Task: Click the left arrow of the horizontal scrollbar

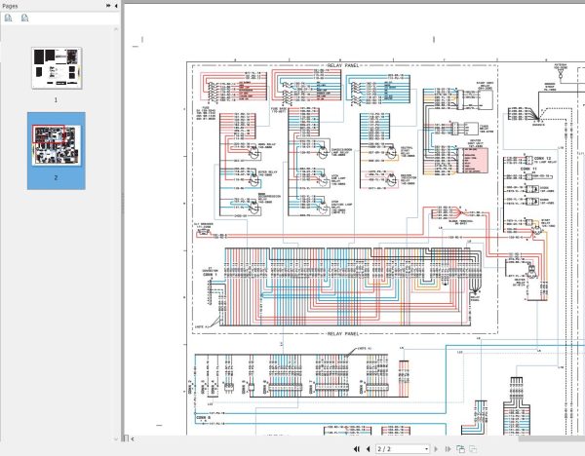Action: tap(133, 438)
